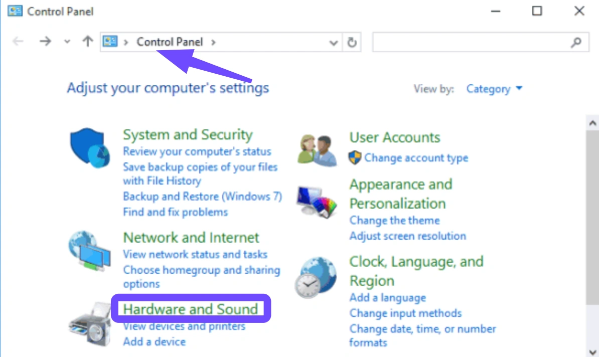Click the vertical scrollbar down arrow

(x=592, y=351)
